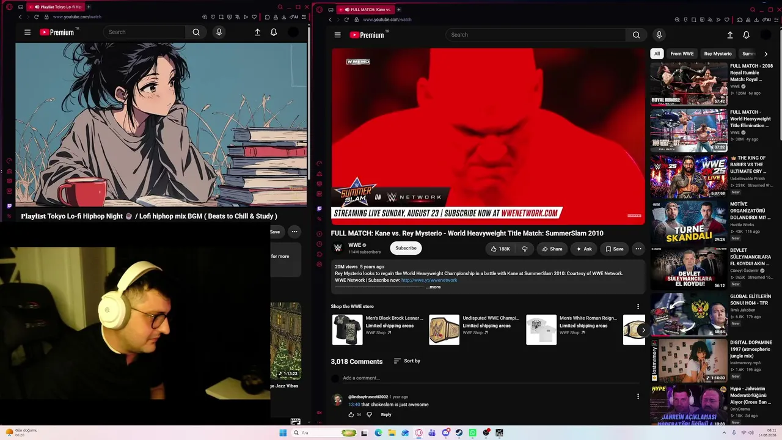This screenshot has height=440, width=782.
Task: Go to YouTube Premium home in the WWE window
Action: coord(367,35)
